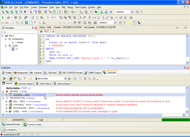Click the save disk icon in toolbar
Viewport: 190px width, 137px height.
[20, 17]
